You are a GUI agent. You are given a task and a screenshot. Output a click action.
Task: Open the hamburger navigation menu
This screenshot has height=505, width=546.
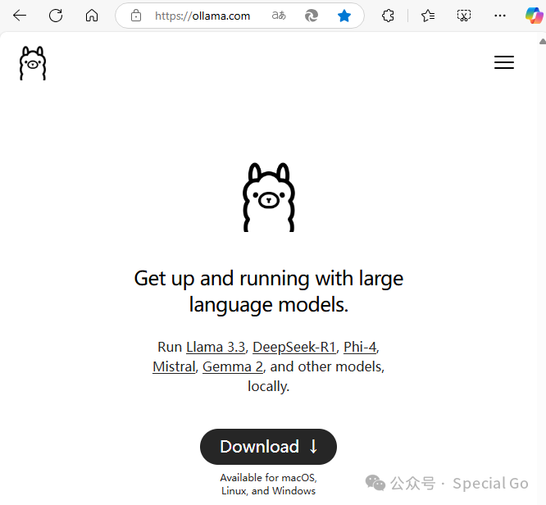(x=504, y=62)
